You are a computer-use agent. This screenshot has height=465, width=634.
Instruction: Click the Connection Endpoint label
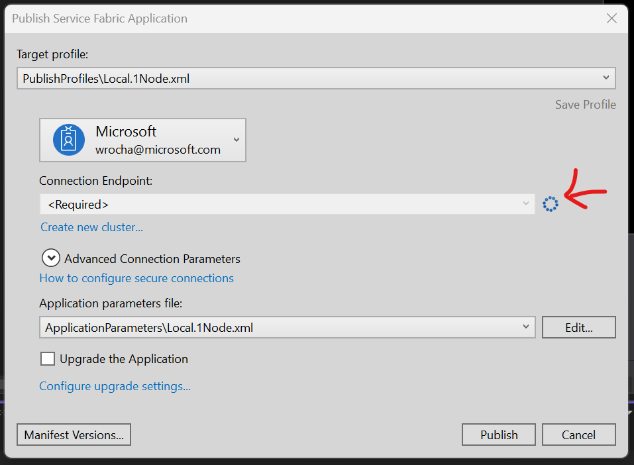(x=96, y=181)
